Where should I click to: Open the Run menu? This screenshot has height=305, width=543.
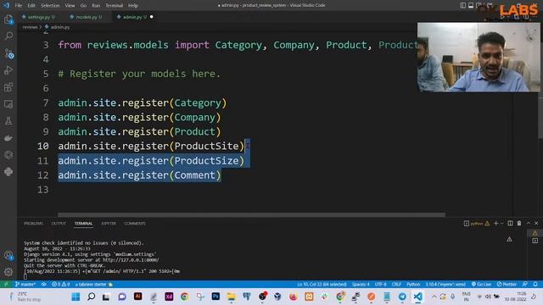coord(96,6)
